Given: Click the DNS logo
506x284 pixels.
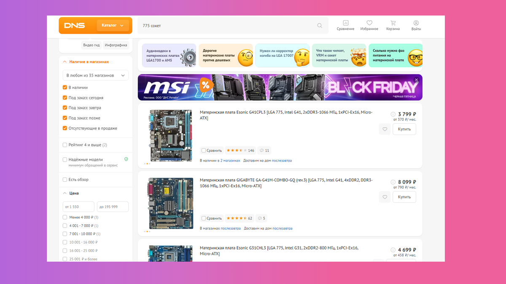Looking at the screenshot, I should point(74,25).
